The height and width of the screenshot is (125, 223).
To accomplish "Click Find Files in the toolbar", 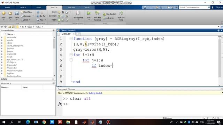I will [x=26, y=12].
